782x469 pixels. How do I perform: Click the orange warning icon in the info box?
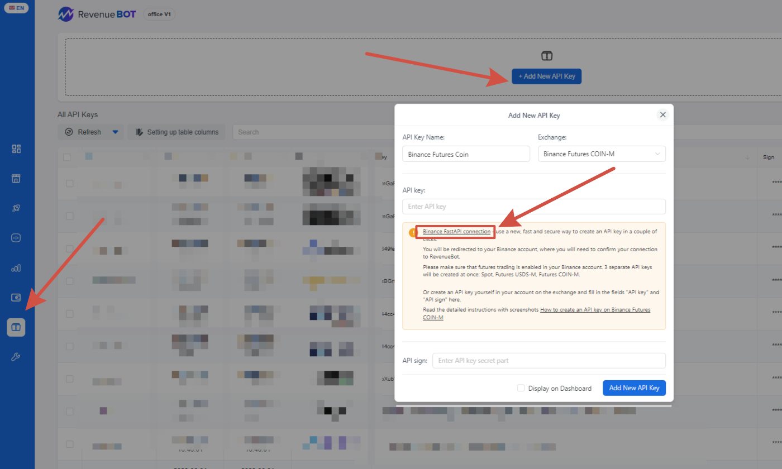413,232
